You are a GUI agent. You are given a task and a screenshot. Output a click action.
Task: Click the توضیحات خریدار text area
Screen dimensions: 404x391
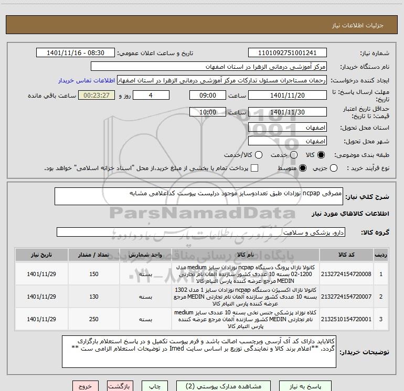[199, 352]
